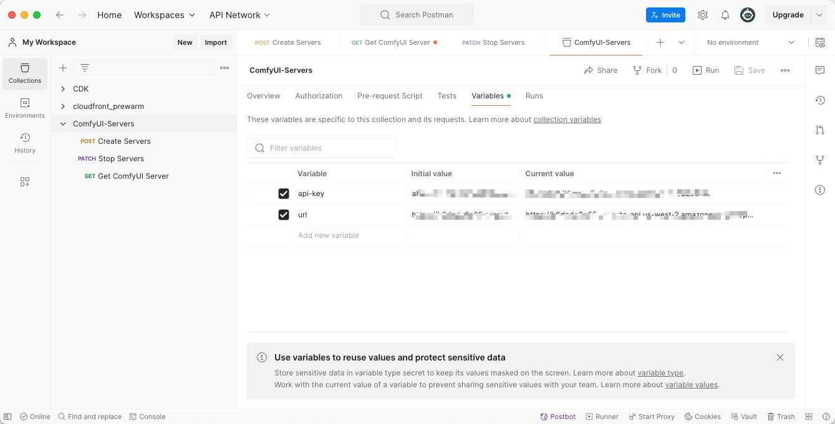Switch to the Pre-request Script tab
Viewport: 835px width, 424px height.
pyautogui.click(x=390, y=96)
